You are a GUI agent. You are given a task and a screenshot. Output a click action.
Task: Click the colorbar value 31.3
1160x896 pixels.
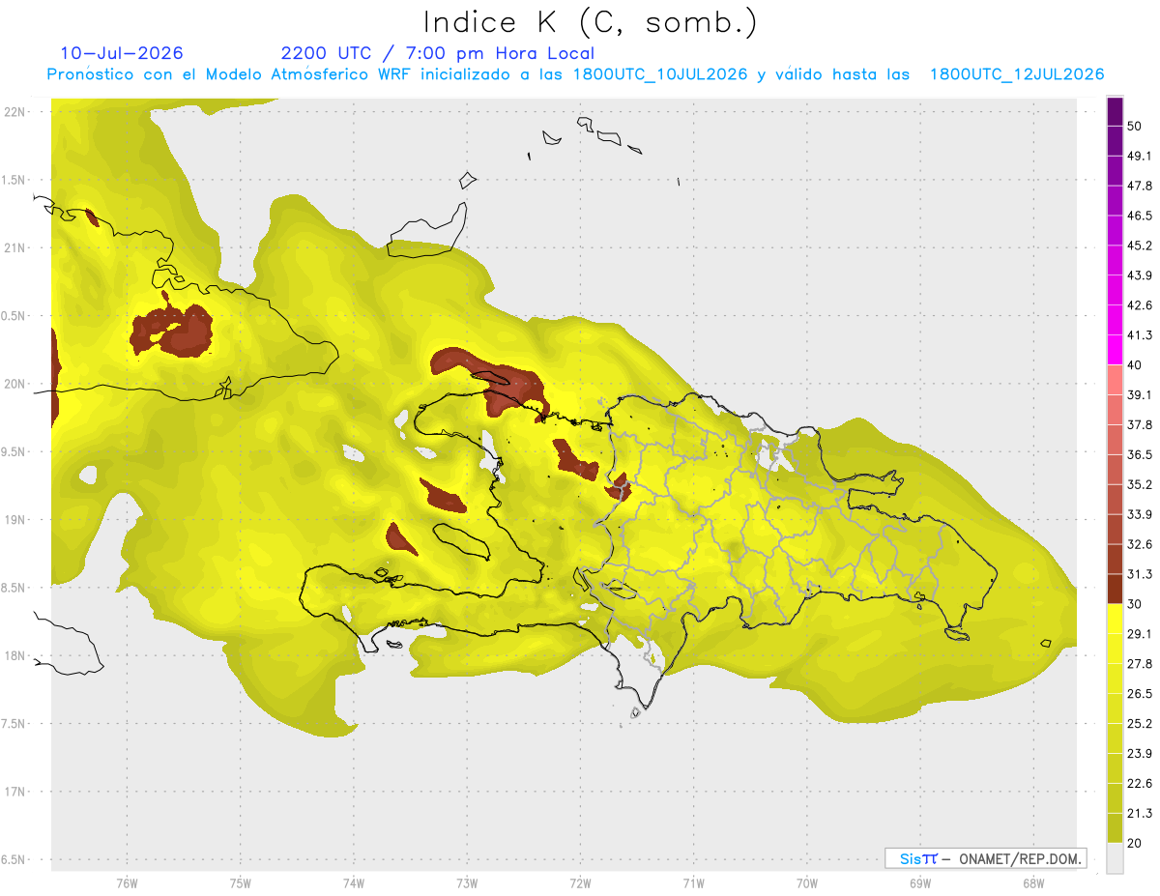1141,574
